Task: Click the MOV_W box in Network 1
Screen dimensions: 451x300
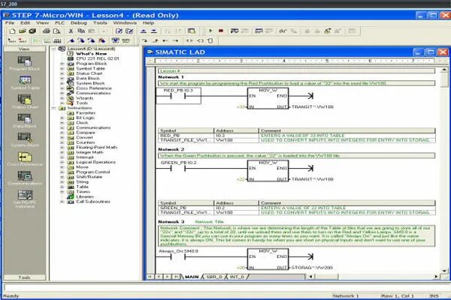Action: pos(268,98)
